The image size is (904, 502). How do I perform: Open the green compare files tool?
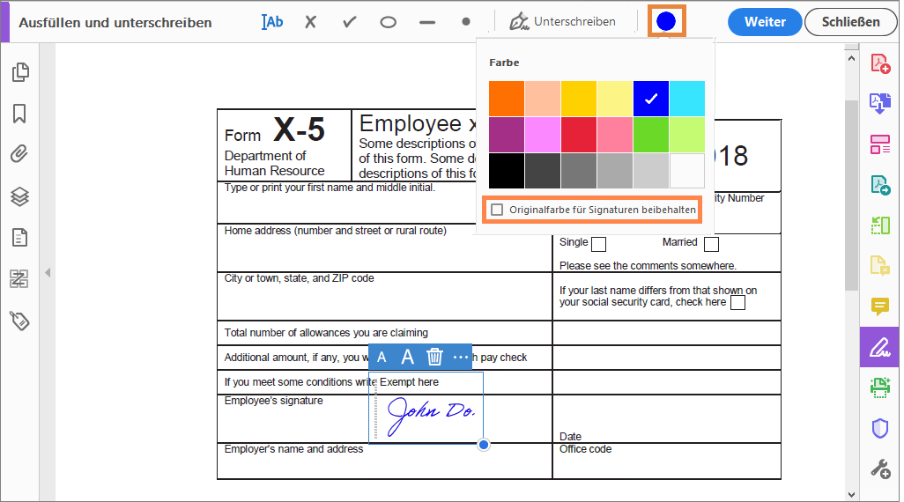tap(880, 225)
